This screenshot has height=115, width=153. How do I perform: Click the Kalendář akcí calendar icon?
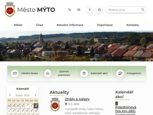coord(84,73)
